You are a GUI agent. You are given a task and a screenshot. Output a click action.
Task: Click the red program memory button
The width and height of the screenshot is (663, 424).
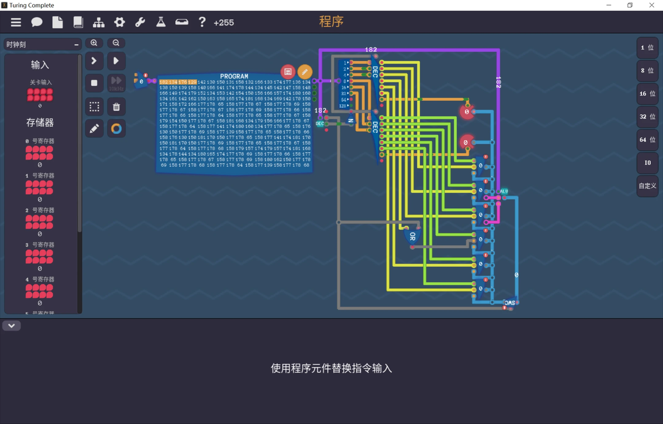pyautogui.click(x=288, y=72)
